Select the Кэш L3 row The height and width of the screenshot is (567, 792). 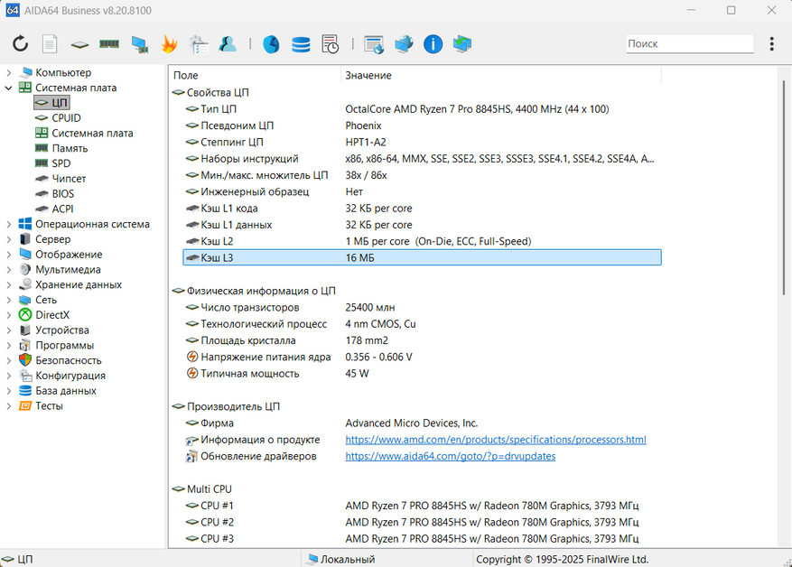click(x=423, y=257)
